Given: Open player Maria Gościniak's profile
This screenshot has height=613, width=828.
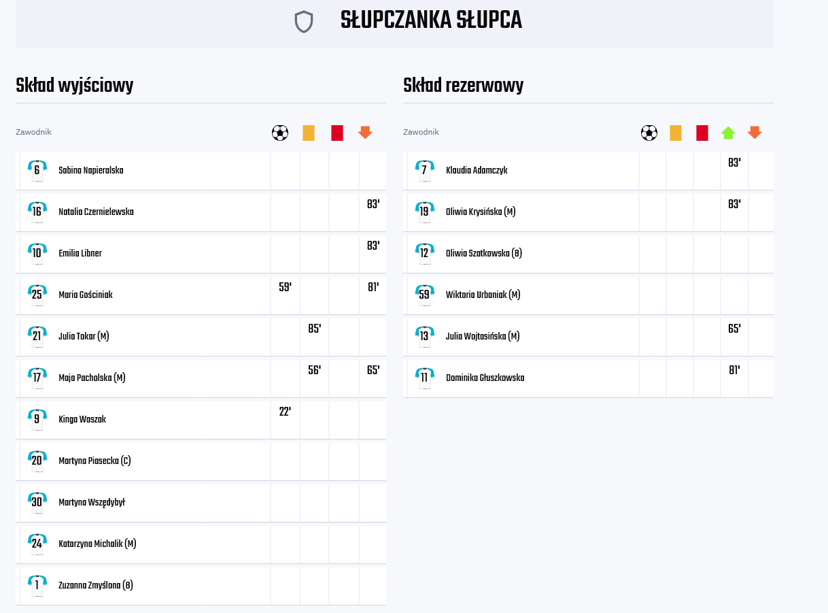Looking at the screenshot, I should point(86,295).
